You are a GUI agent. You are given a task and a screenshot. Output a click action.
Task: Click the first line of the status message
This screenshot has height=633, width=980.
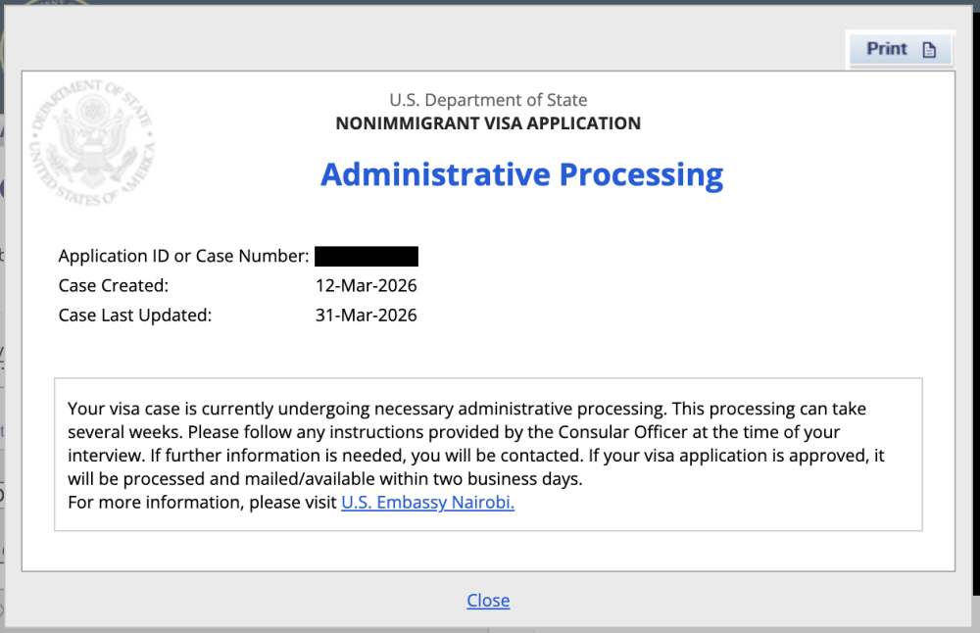click(x=466, y=409)
